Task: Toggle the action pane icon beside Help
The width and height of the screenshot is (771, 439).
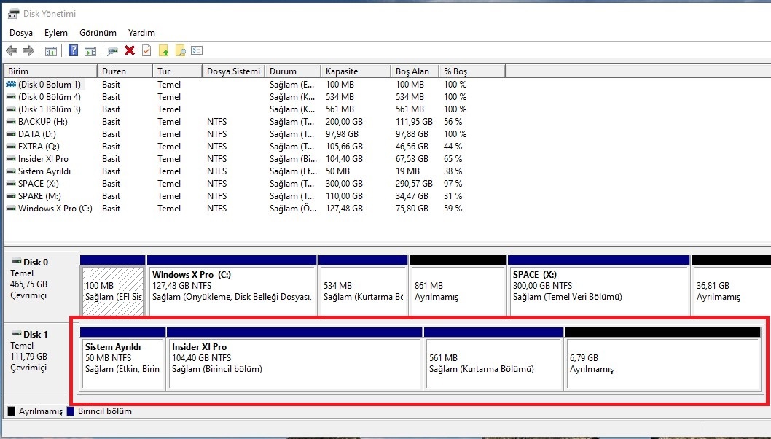Action: click(x=90, y=51)
